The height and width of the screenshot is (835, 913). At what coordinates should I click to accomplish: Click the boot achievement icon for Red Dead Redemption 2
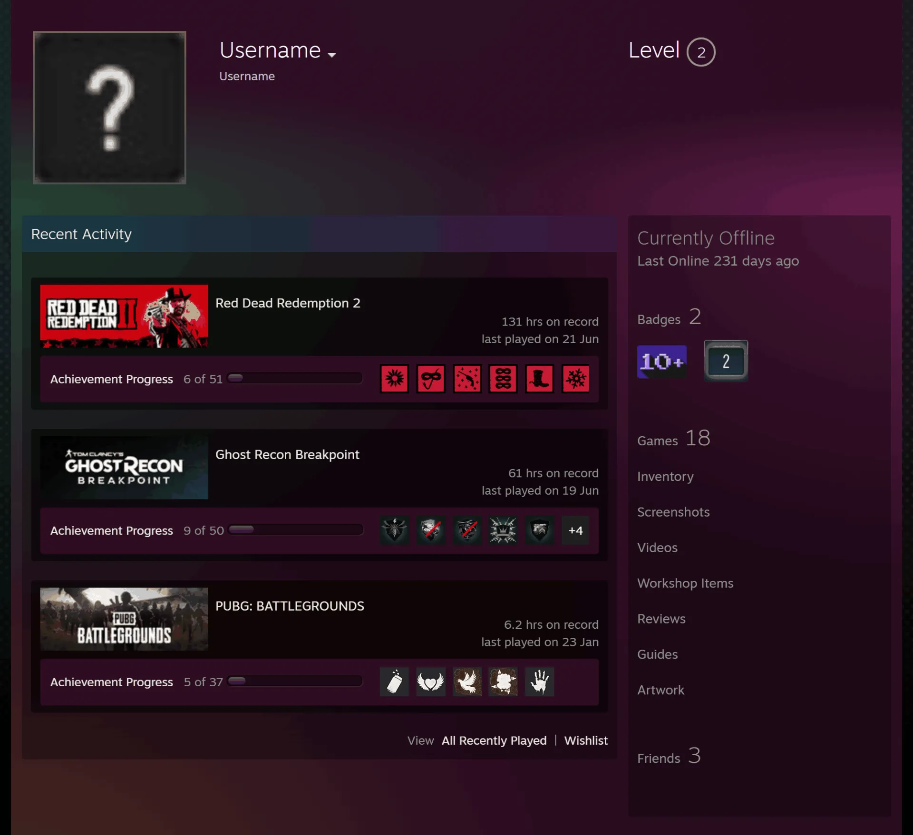point(539,379)
